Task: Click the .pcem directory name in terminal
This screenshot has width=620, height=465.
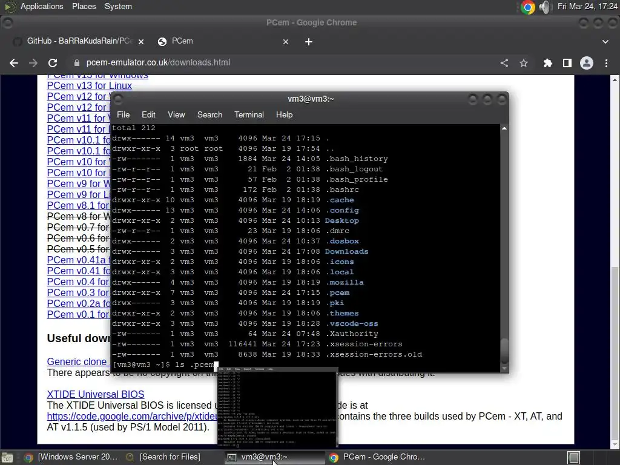Action: coord(337,292)
